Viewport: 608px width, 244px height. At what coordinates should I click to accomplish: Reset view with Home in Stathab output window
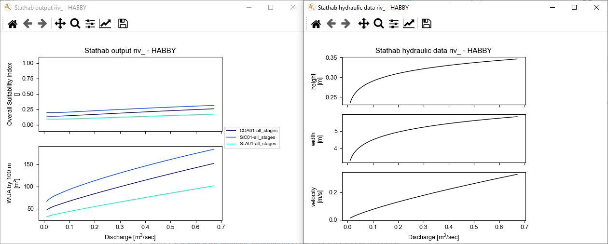13,24
